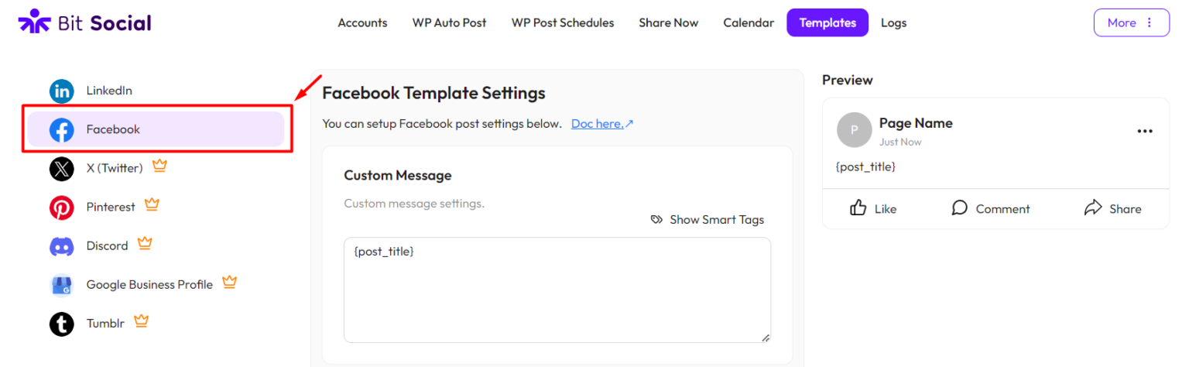The width and height of the screenshot is (1189, 367).
Task: Click the Facebook Template Settings heading
Action: [433, 93]
